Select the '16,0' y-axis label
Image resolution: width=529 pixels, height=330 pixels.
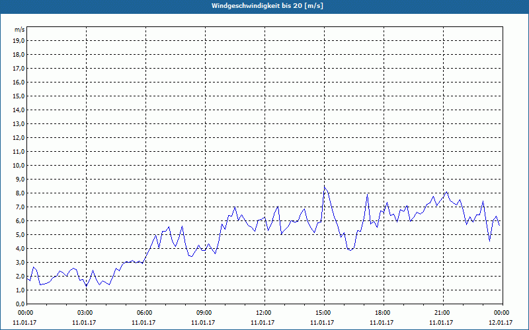click(19, 82)
